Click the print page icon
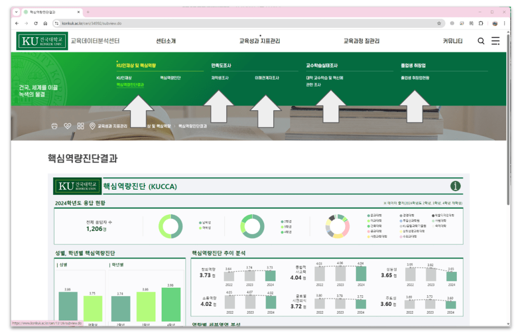The width and height of the screenshot is (522, 333). click(55, 126)
